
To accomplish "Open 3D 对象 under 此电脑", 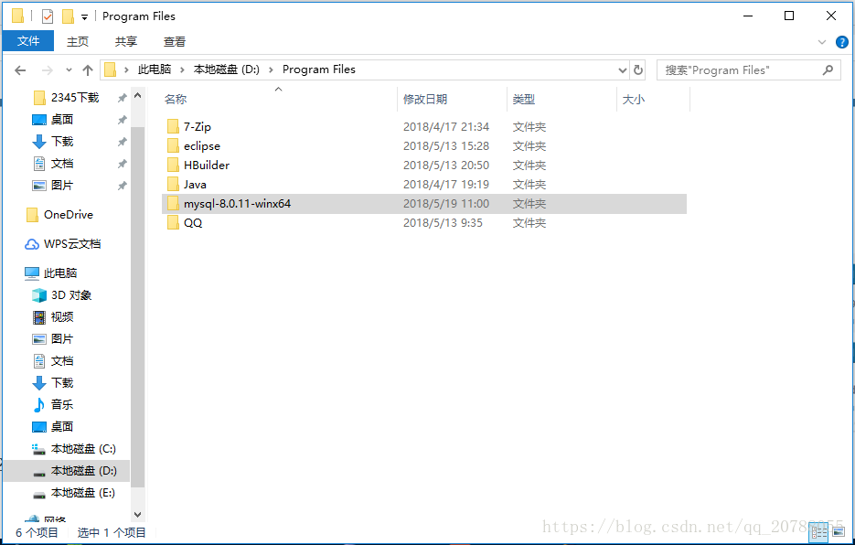I will 71,295.
